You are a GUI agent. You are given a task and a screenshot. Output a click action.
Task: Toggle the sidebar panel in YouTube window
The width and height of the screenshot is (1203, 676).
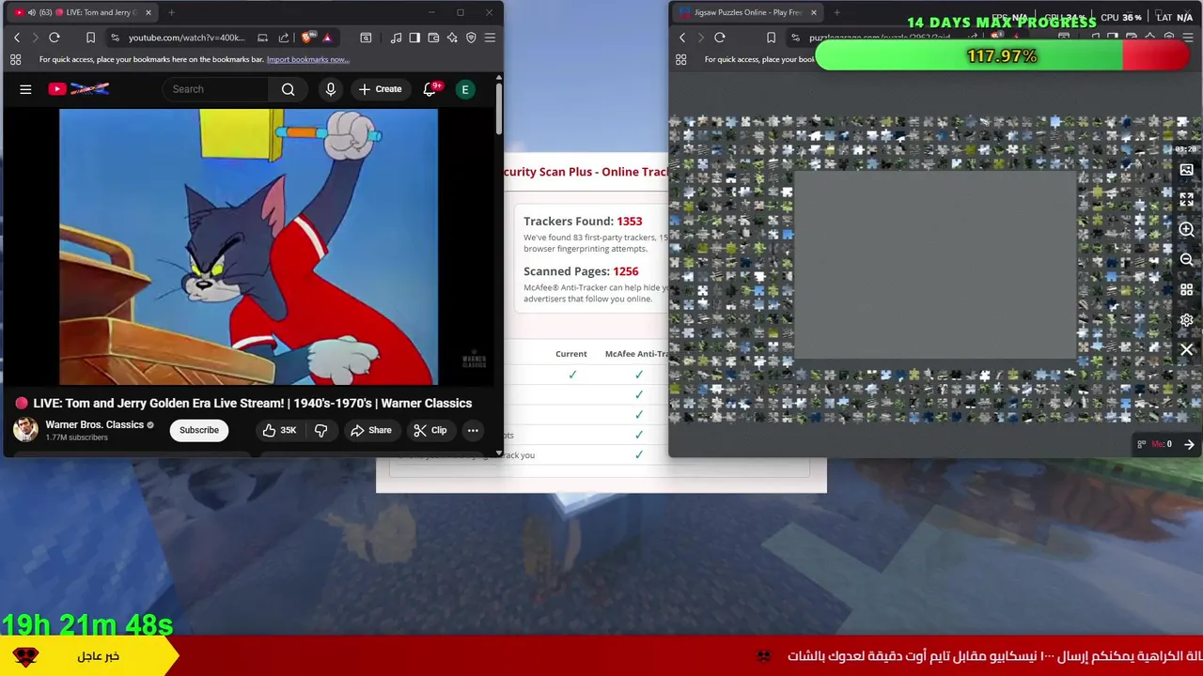[414, 38]
